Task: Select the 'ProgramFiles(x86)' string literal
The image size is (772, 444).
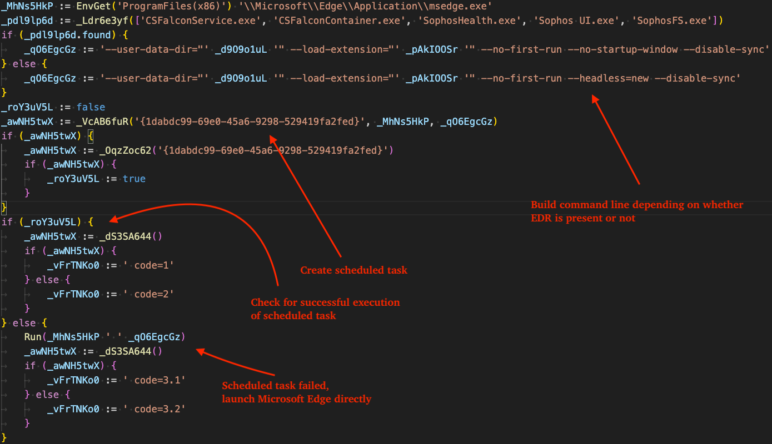Action: pos(172,6)
